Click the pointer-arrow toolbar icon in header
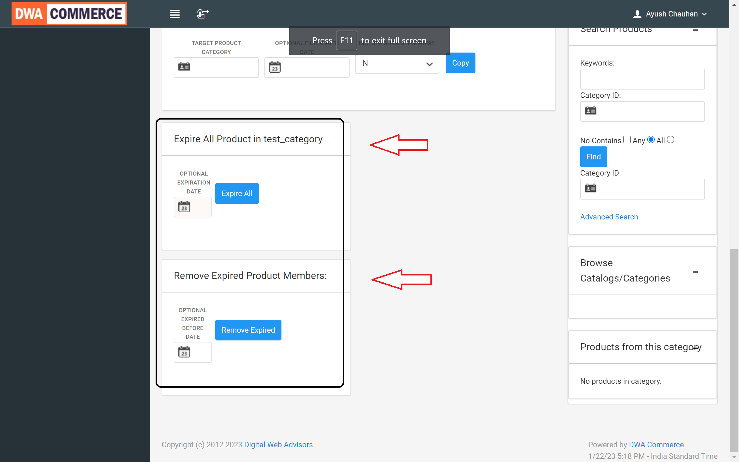The width and height of the screenshot is (739, 462). 202,14
